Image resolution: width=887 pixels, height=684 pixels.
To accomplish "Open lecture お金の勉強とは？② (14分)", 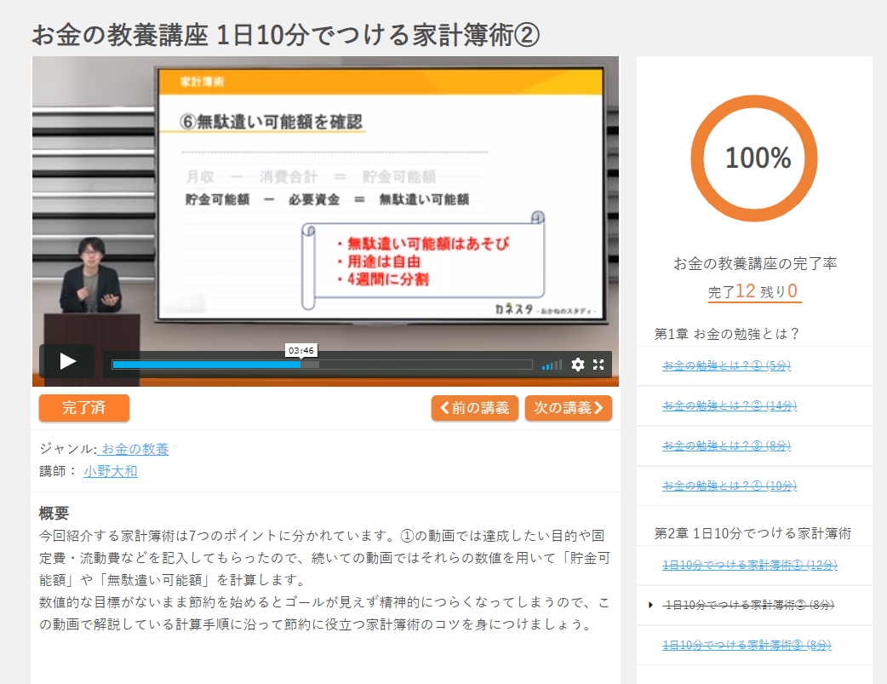I will pyautogui.click(x=730, y=405).
